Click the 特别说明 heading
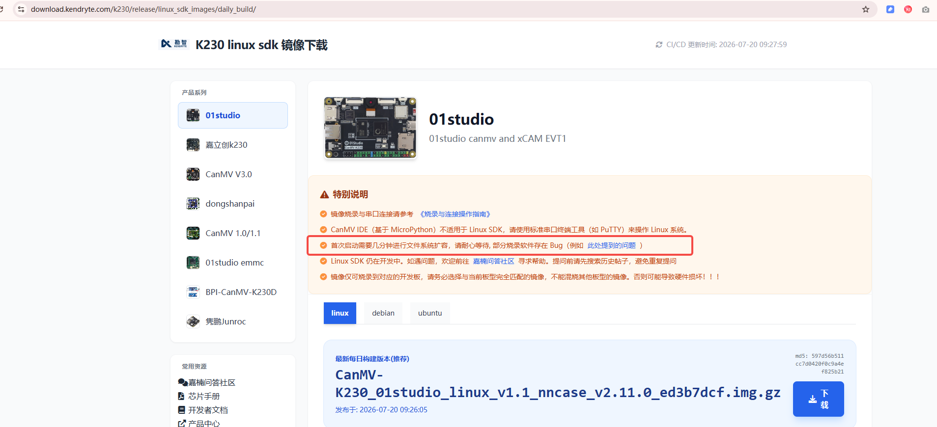937x427 pixels. (x=350, y=194)
